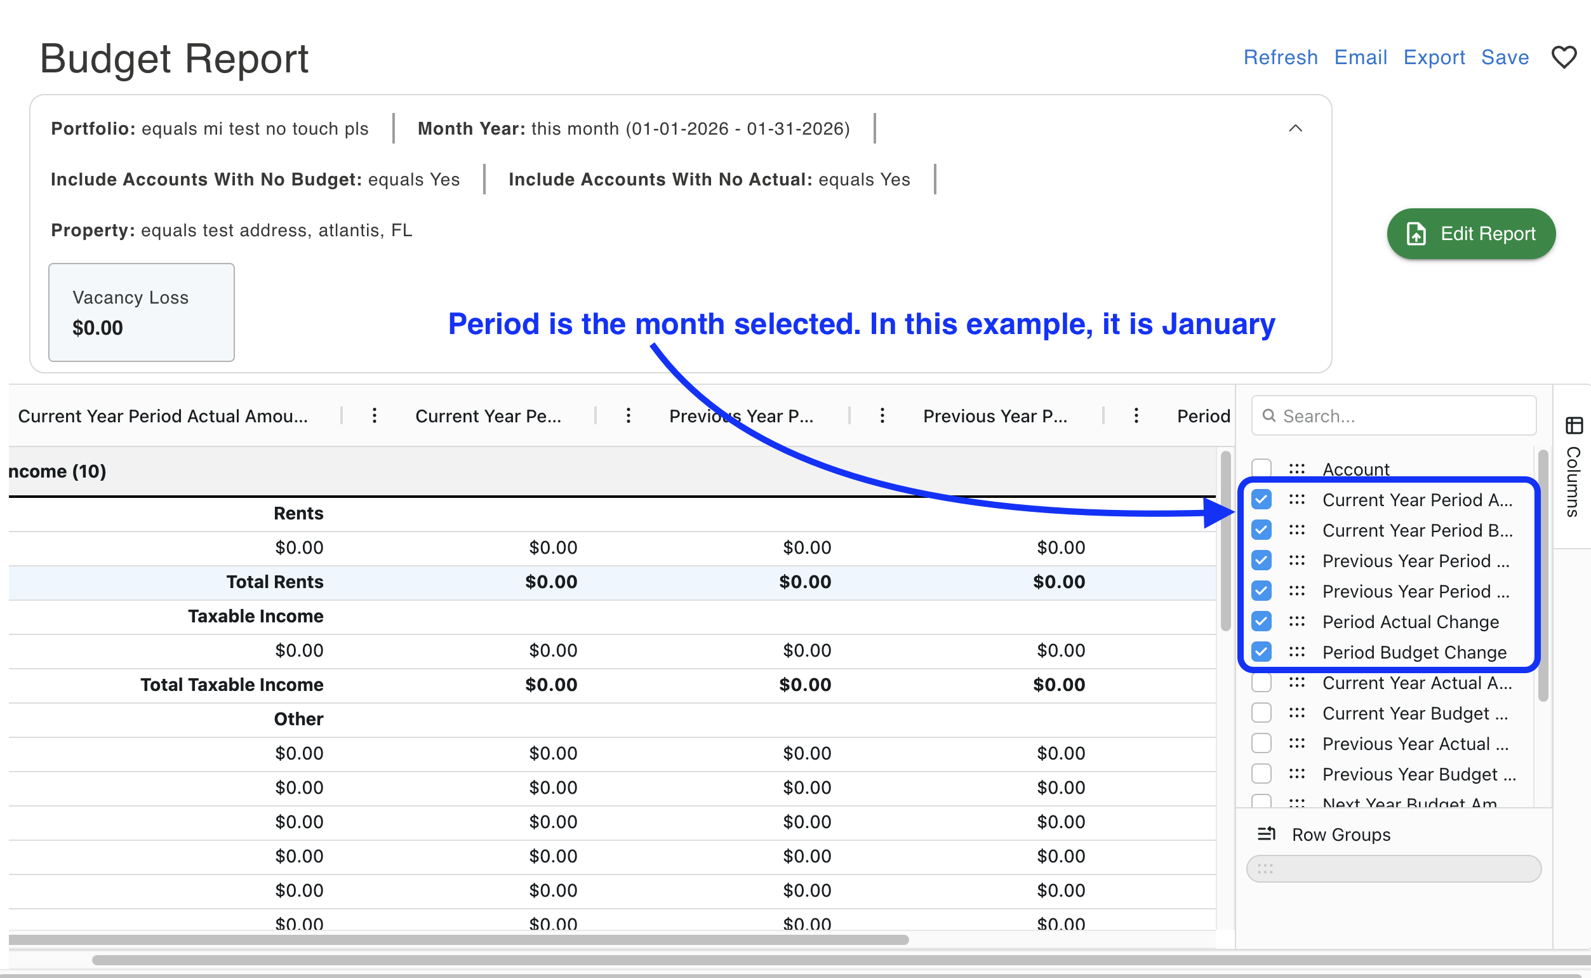Click drag handle beside Account column item
This screenshot has height=978, width=1591.
point(1296,469)
